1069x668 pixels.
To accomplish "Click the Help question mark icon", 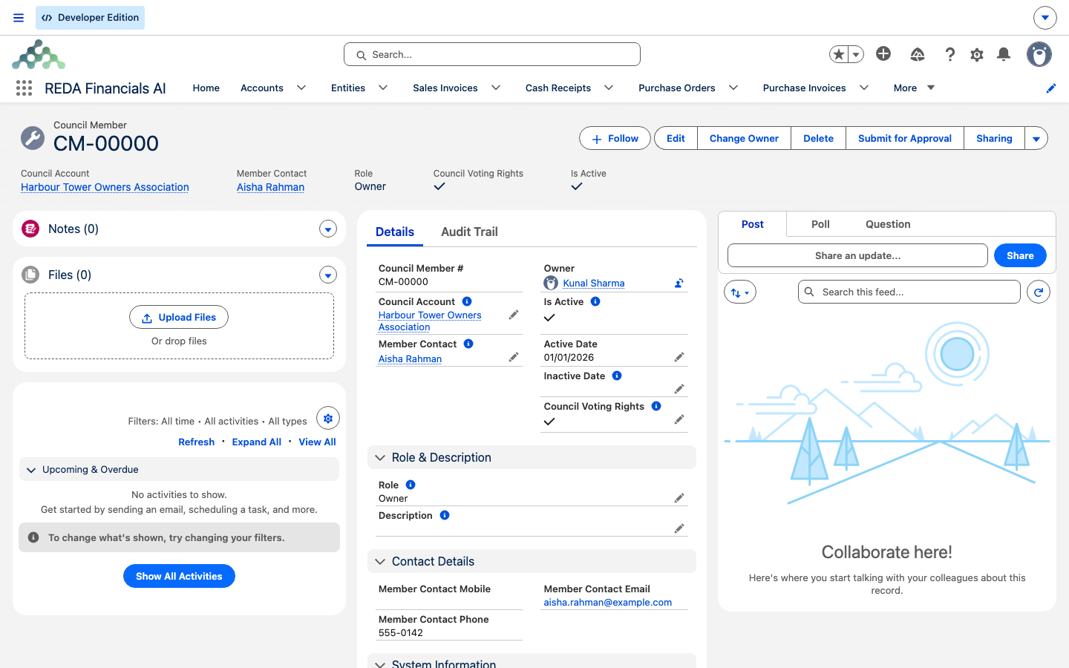I will pyautogui.click(x=950, y=54).
